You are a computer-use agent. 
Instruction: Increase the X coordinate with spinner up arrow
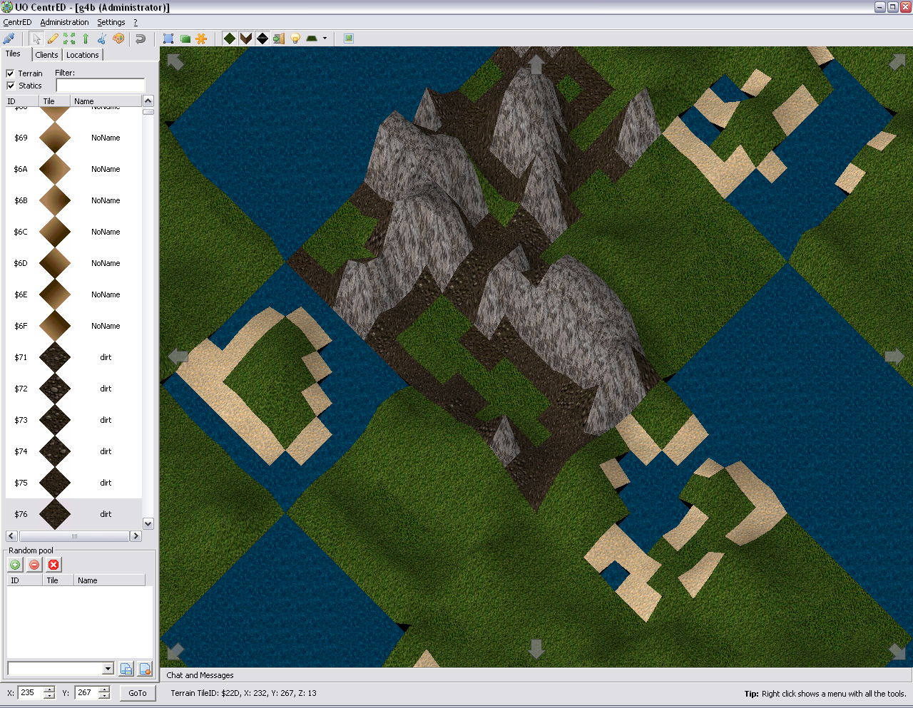[x=49, y=689]
